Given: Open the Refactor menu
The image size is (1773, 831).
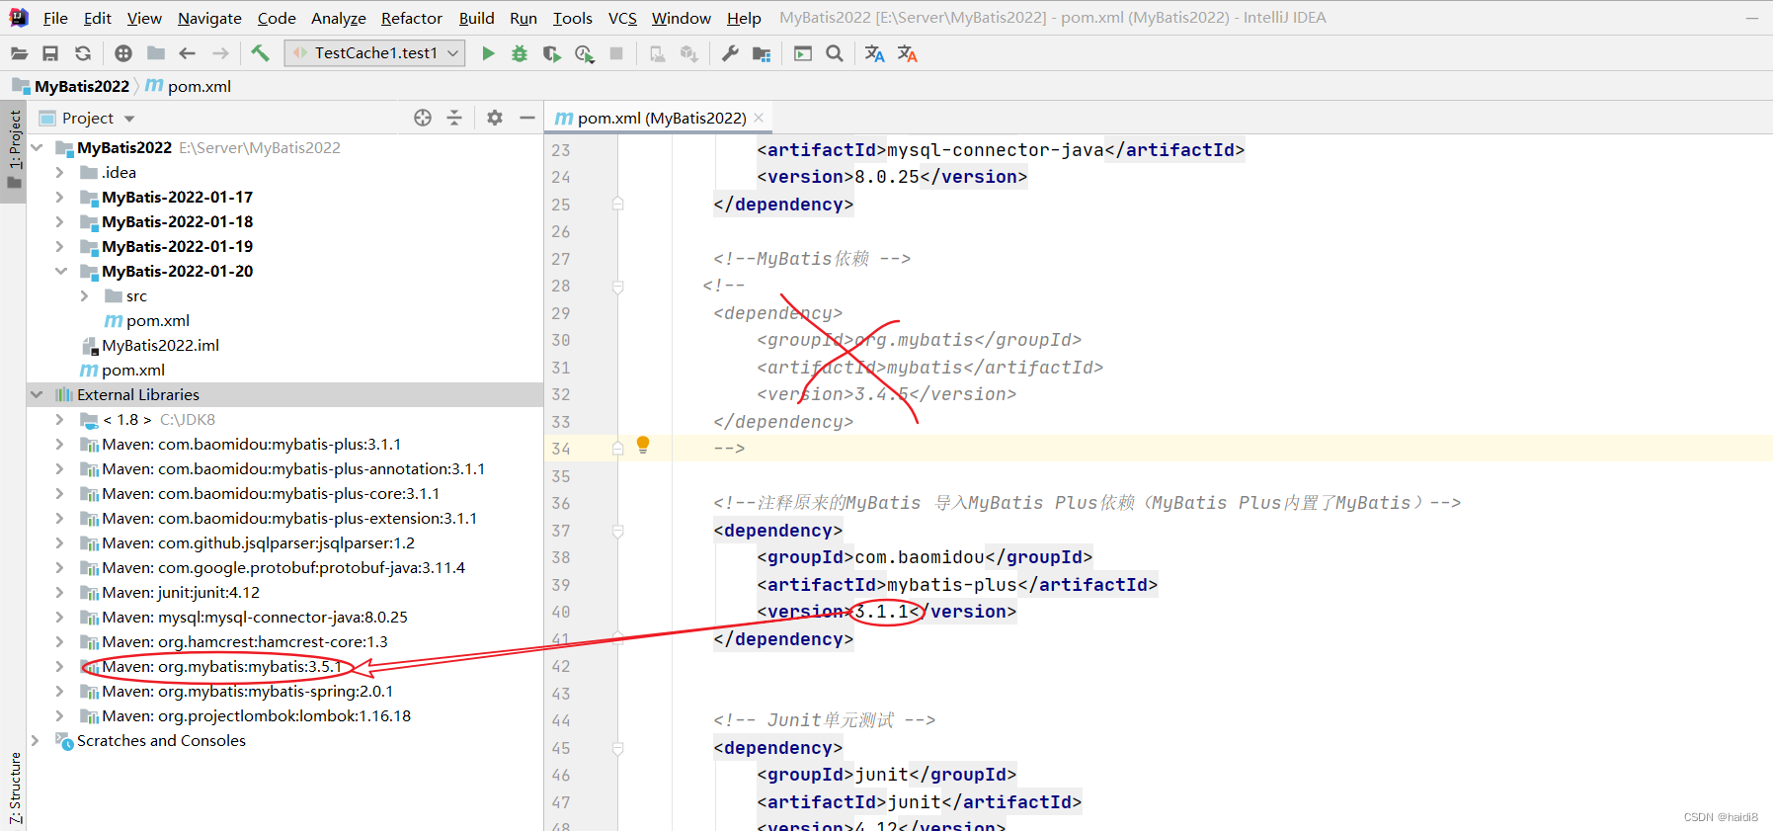Looking at the screenshot, I should pos(412,18).
